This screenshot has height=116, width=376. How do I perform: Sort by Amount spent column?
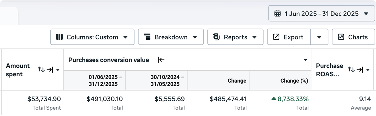click(x=41, y=70)
